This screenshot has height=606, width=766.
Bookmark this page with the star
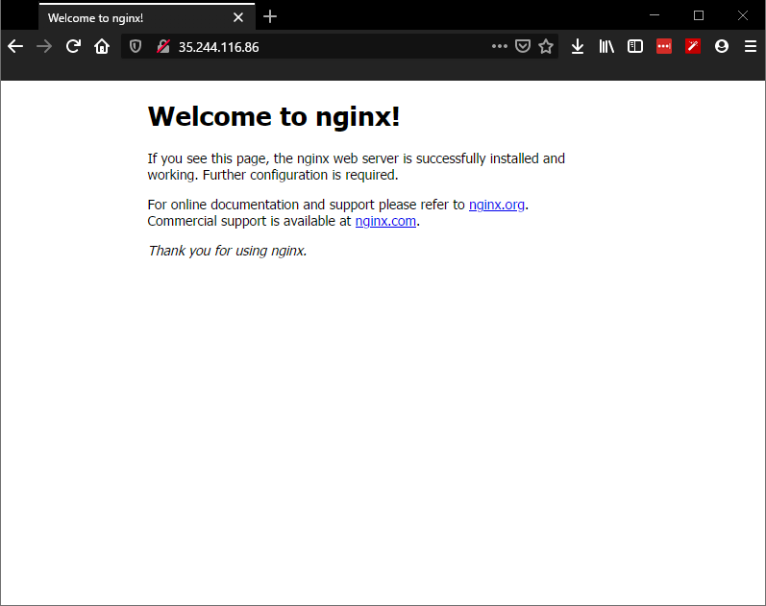546,46
